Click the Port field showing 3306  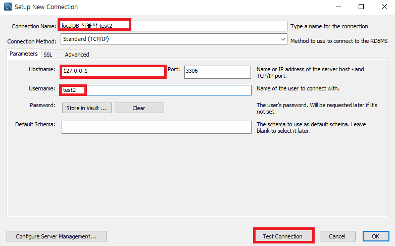coord(218,72)
